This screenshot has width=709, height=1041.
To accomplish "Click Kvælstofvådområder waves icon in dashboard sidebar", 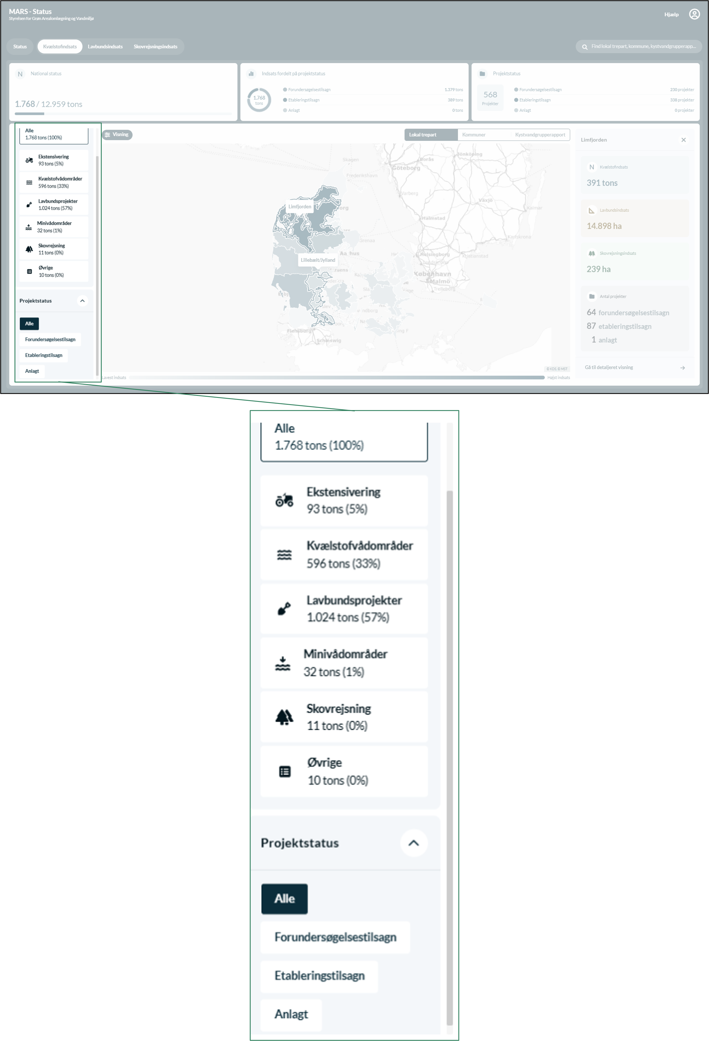I will [x=29, y=182].
